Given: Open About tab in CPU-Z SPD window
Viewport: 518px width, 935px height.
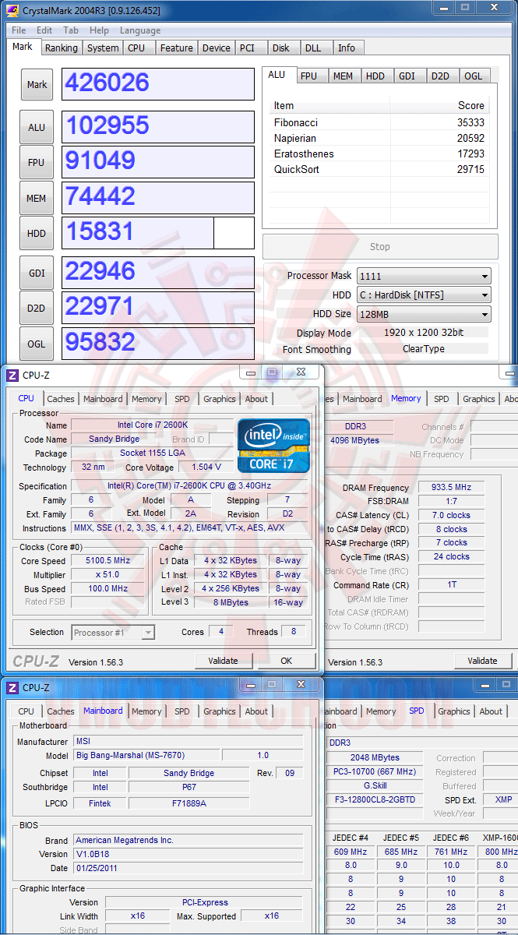Looking at the screenshot, I should pyautogui.click(x=491, y=711).
